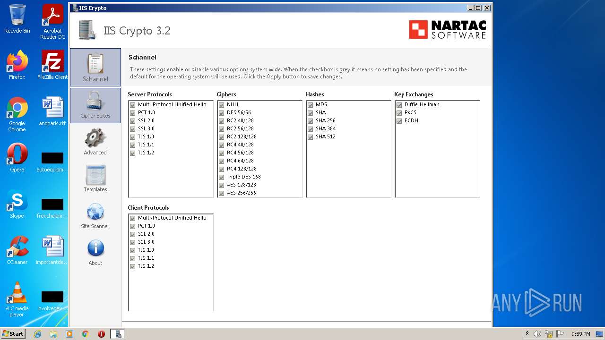Launch Firefox from desktop

coord(17,65)
